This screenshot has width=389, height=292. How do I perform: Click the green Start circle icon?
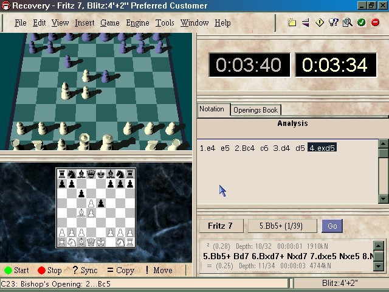(x=8, y=270)
